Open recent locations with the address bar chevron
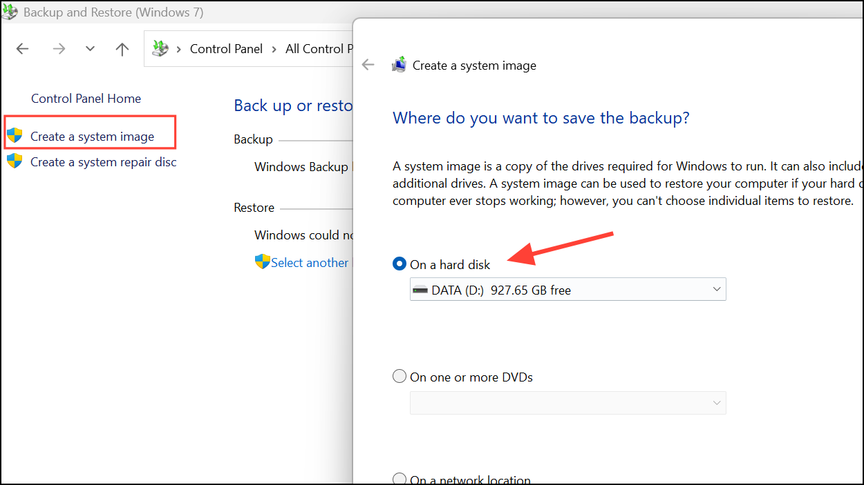 pos(90,48)
